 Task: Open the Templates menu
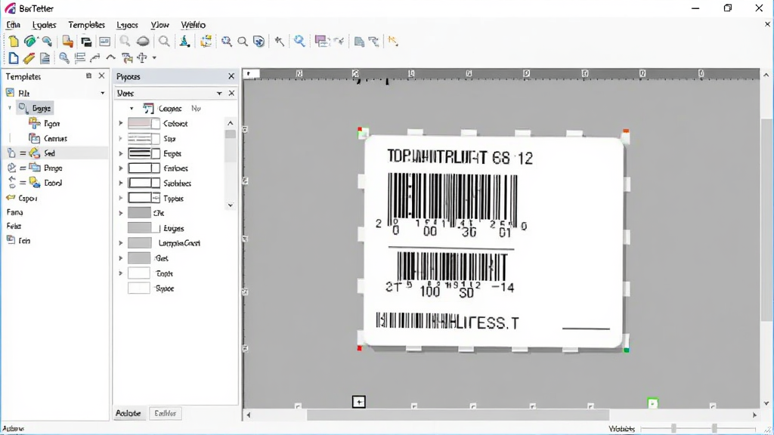[86, 25]
